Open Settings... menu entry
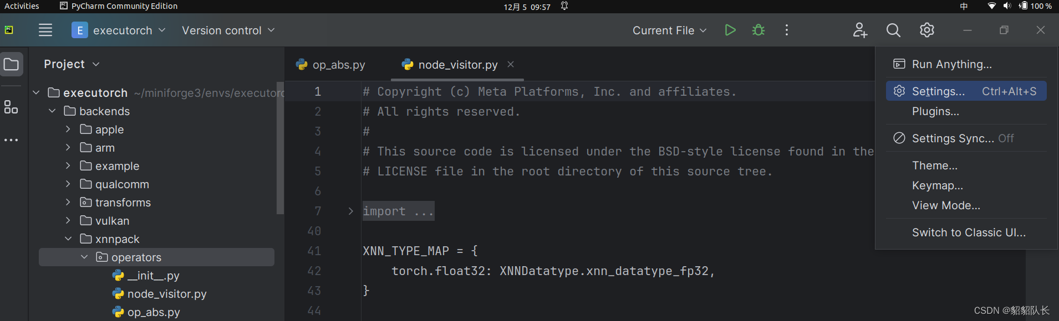 [x=966, y=91]
